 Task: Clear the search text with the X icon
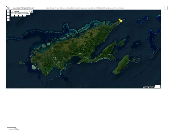(29, 11)
